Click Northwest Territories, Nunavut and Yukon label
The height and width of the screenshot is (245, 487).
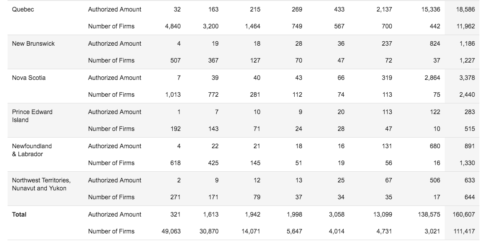tap(41, 184)
